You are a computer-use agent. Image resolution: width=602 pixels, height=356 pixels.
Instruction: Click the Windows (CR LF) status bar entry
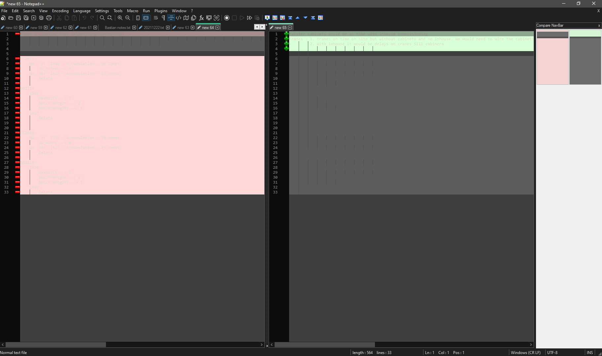coord(525,353)
